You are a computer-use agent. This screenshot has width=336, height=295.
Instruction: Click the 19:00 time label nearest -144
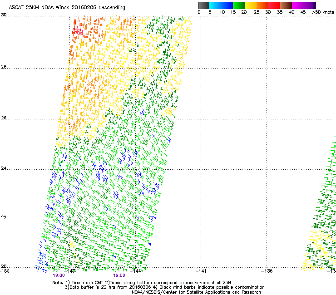[x=119, y=275]
